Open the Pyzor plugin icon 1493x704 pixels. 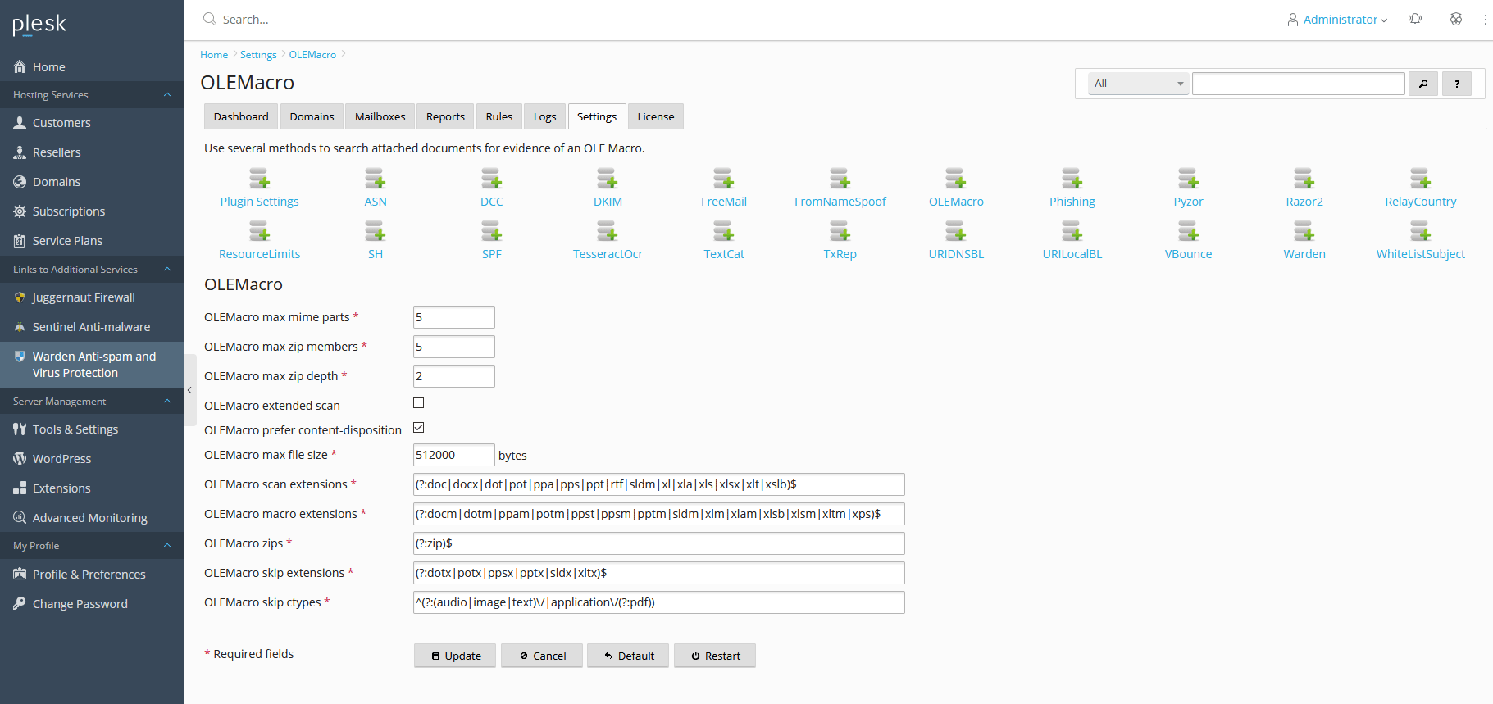[1189, 179]
